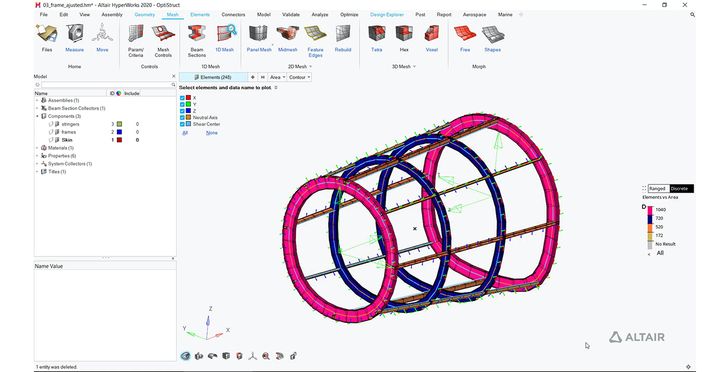Uncheck the Y axis checkbox
Viewport: 712px width, 372px height.
[x=183, y=104]
